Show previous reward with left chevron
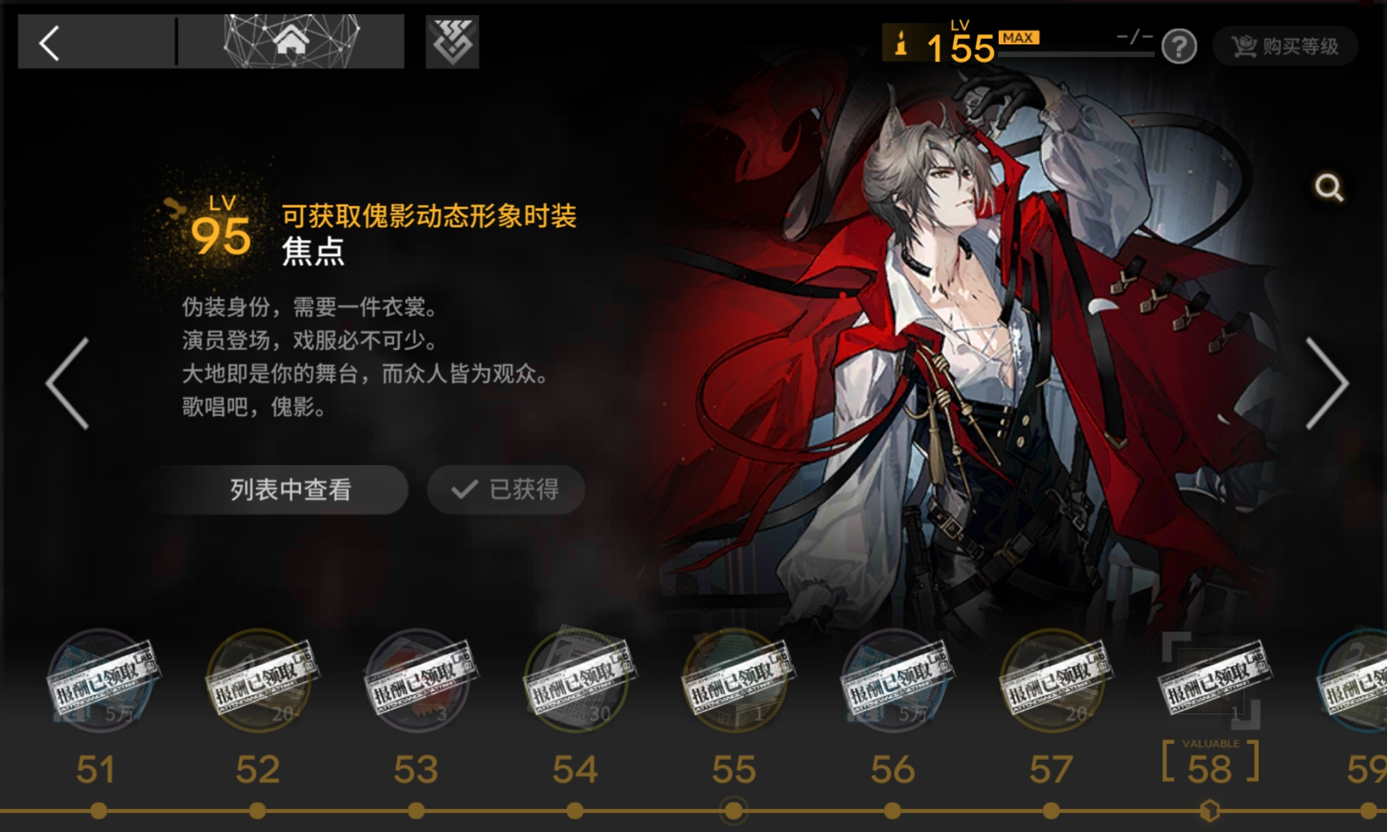This screenshot has width=1387, height=832. (68, 383)
